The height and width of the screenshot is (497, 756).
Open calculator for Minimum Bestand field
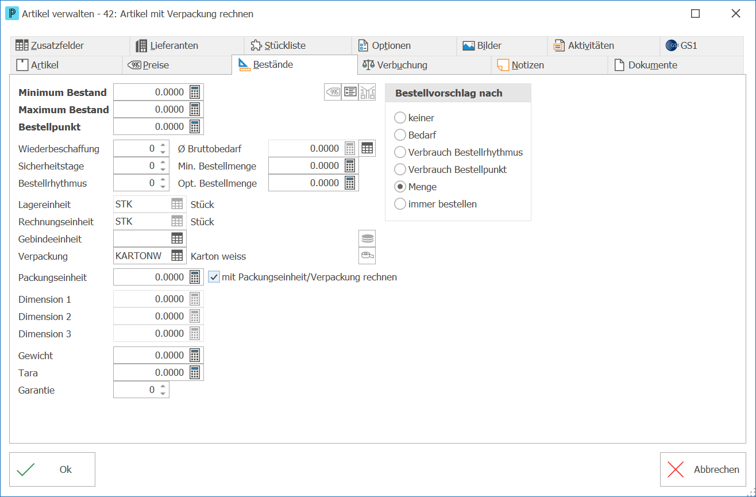pos(195,92)
